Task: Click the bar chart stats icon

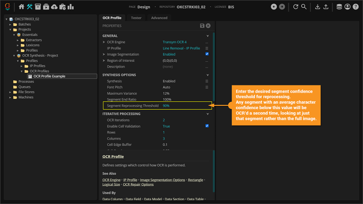Action: (x=71, y=7)
